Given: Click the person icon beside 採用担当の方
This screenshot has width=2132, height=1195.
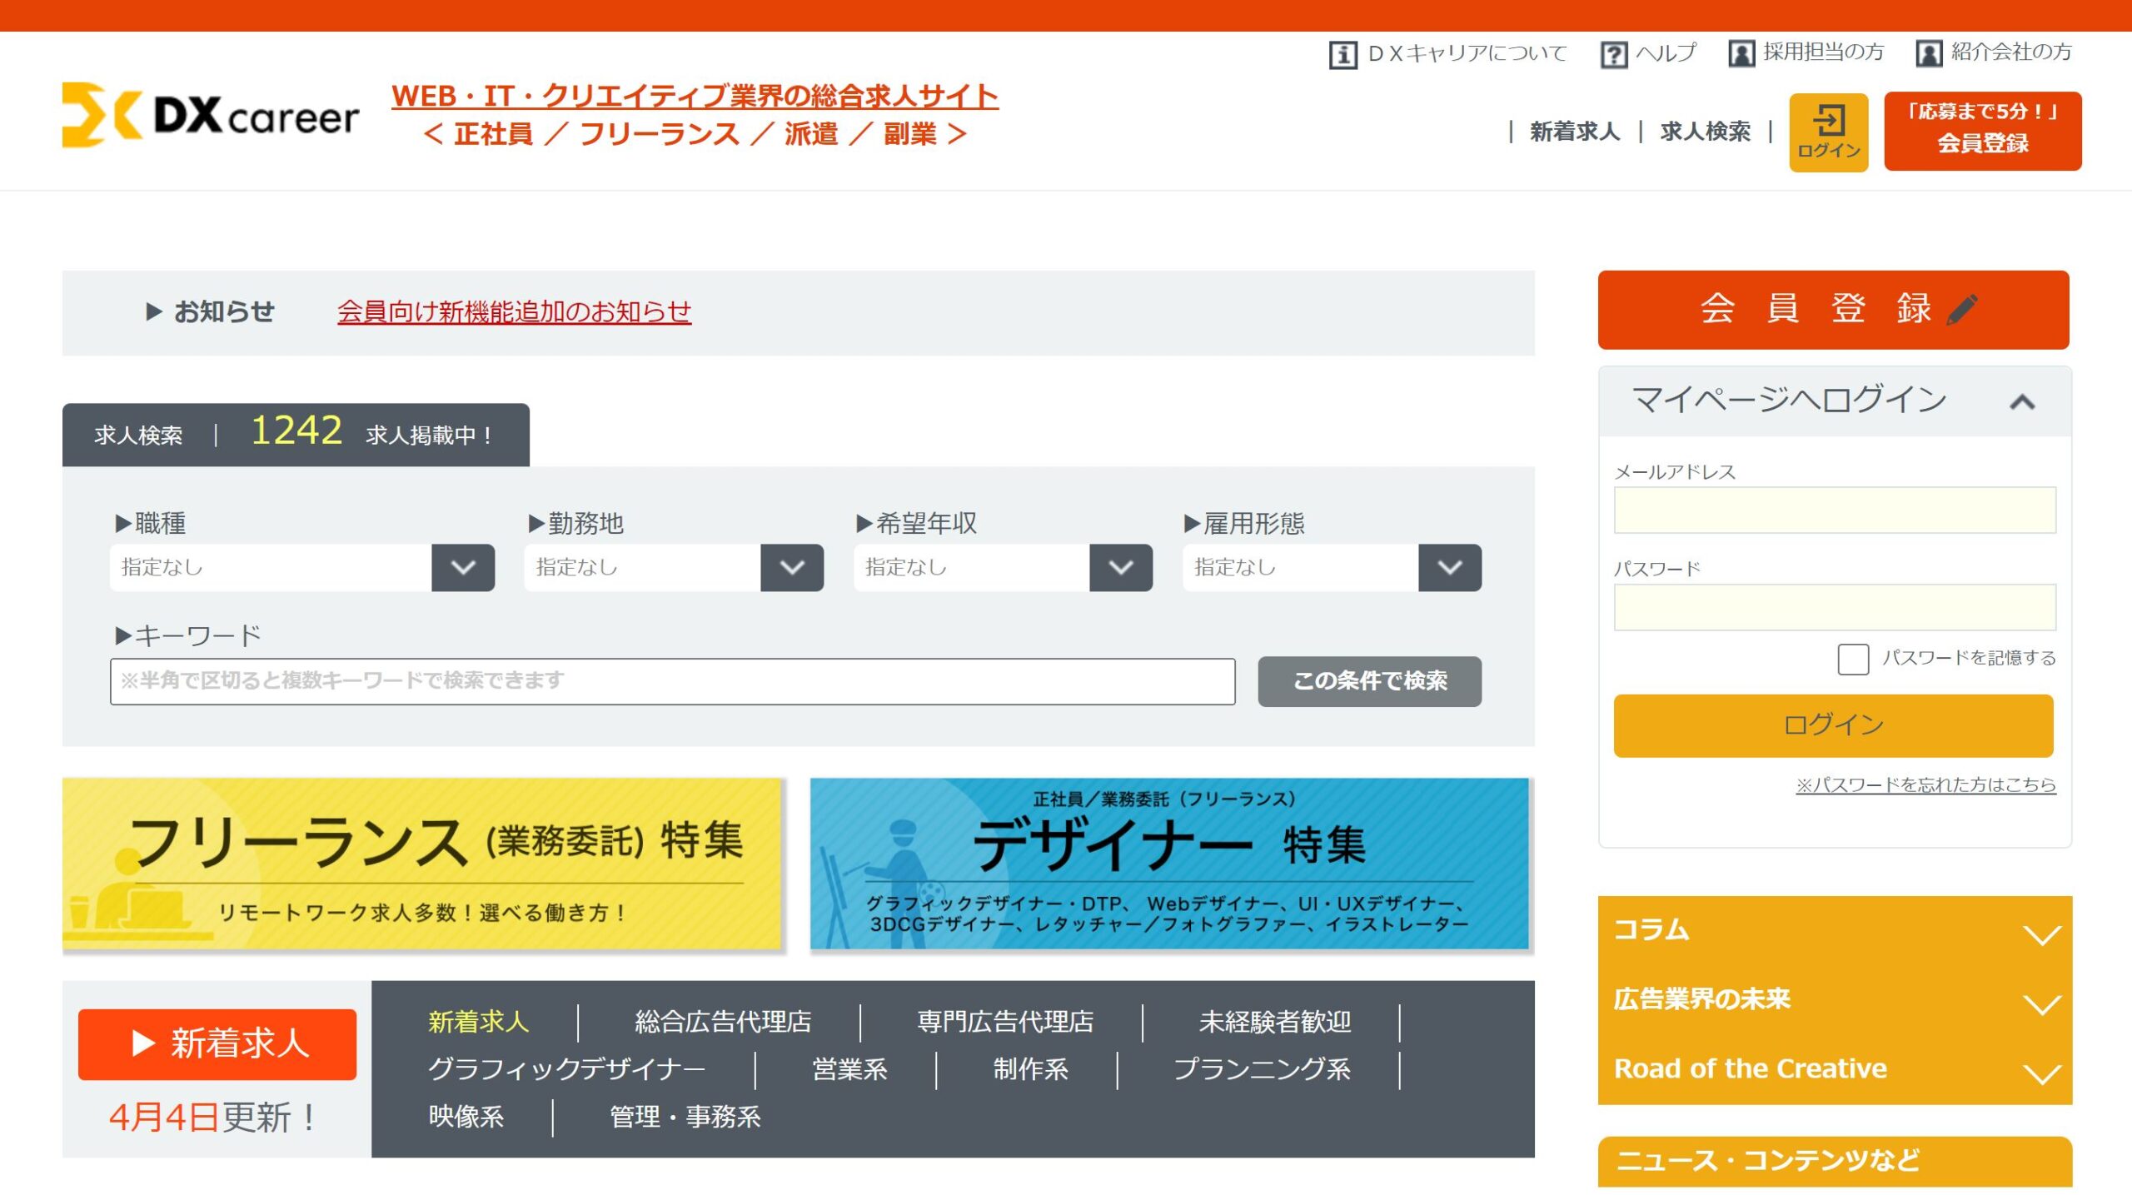Looking at the screenshot, I should click(1741, 53).
